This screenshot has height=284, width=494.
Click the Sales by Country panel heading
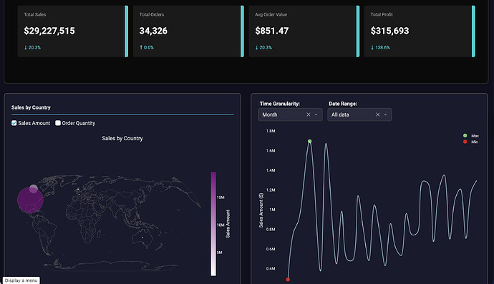31,107
